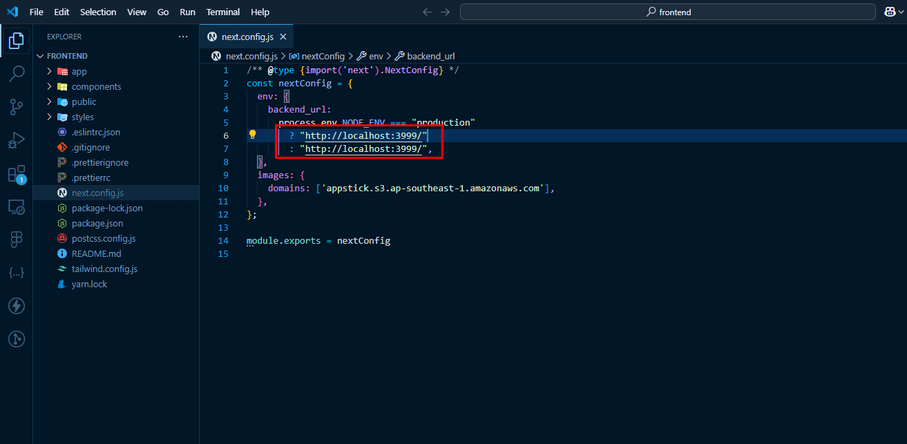Click the lightbulb code action icon
The image size is (907, 444).
coord(253,135)
